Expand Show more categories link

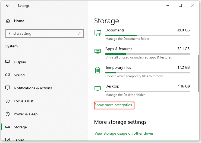click(x=113, y=105)
